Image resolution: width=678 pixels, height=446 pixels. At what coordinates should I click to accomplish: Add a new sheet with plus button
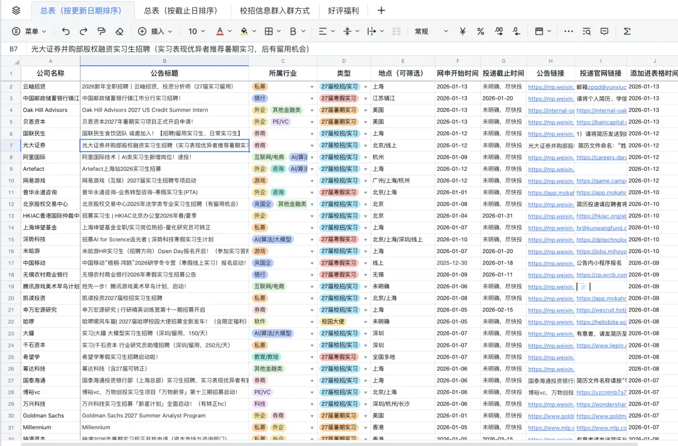(381, 11)
